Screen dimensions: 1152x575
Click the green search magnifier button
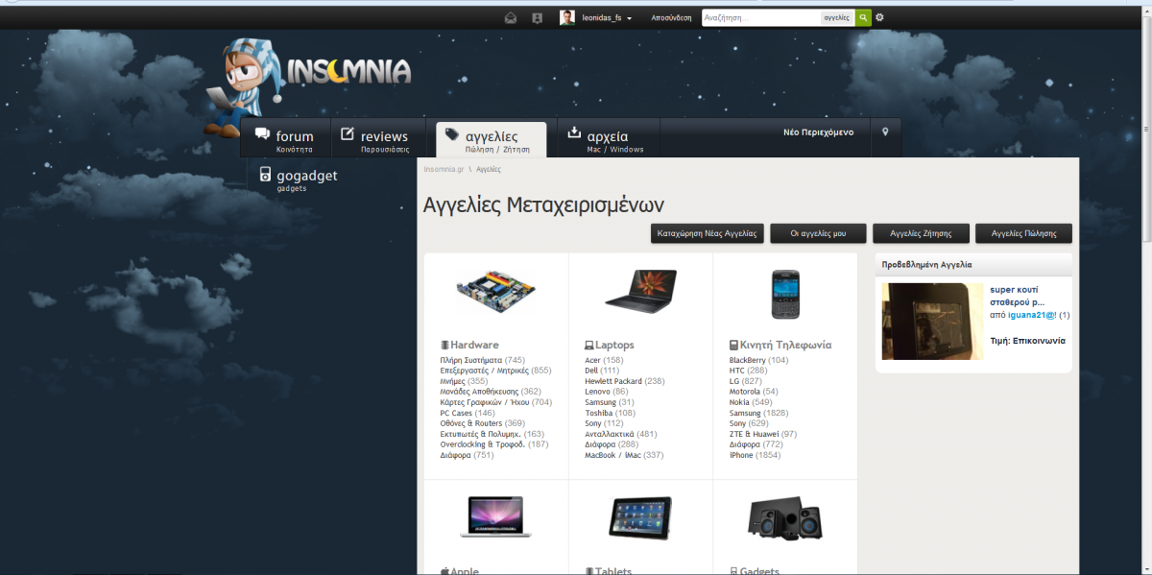(864, 17)
